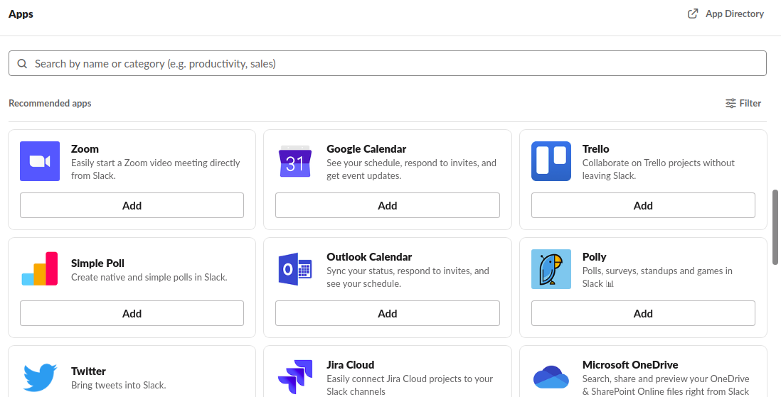Click the Polly parrot icon
Image resolution: width=781 pixels, height=397 pixels.
[x=551, y=269]
